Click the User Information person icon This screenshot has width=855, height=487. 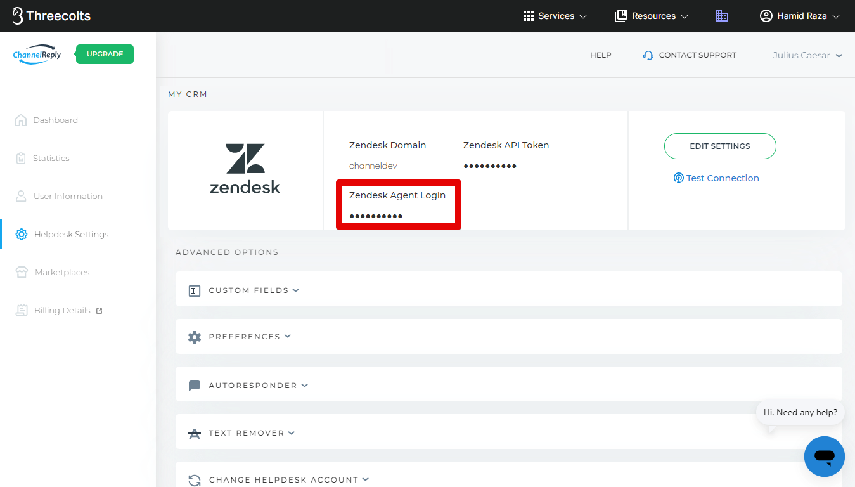click(21, 196)
